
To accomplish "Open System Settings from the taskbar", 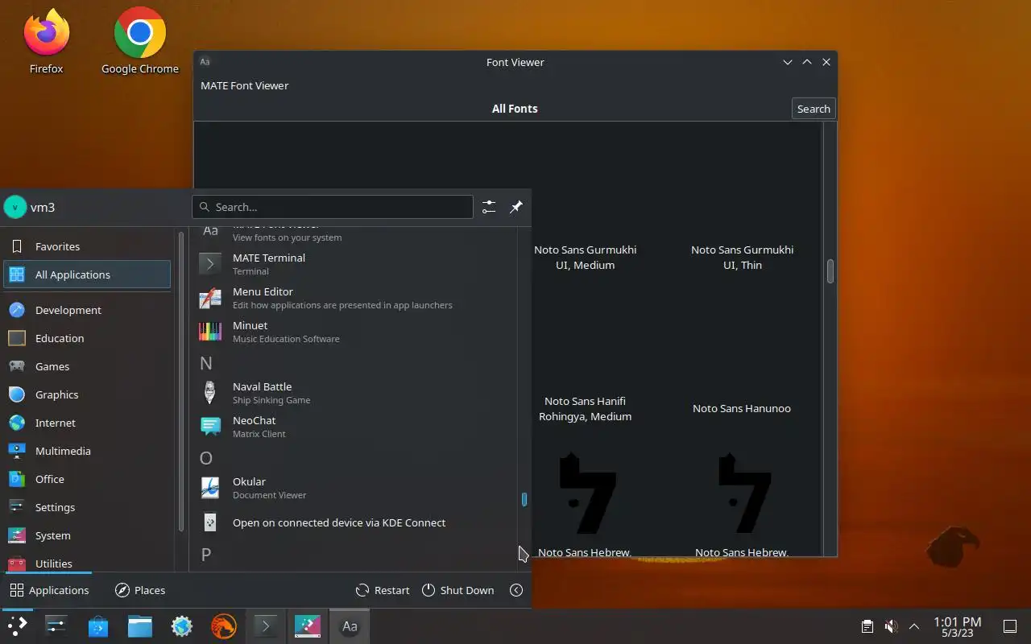I will pos(56,626).
